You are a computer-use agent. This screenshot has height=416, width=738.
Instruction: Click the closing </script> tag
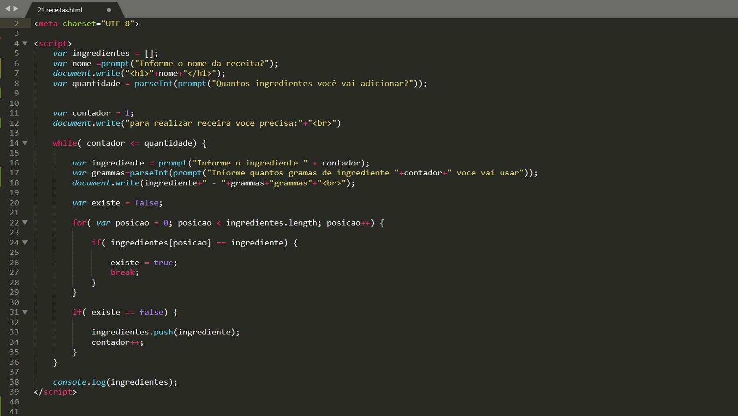(x=55, y=392)
